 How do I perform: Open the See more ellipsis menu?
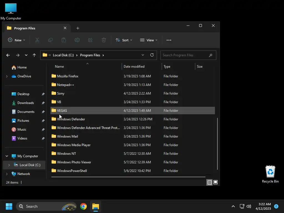(x=169, y=40)
